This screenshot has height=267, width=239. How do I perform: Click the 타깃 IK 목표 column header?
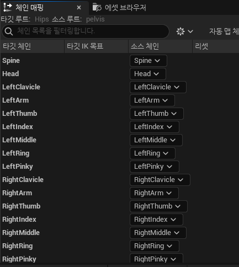coord(97,46)
